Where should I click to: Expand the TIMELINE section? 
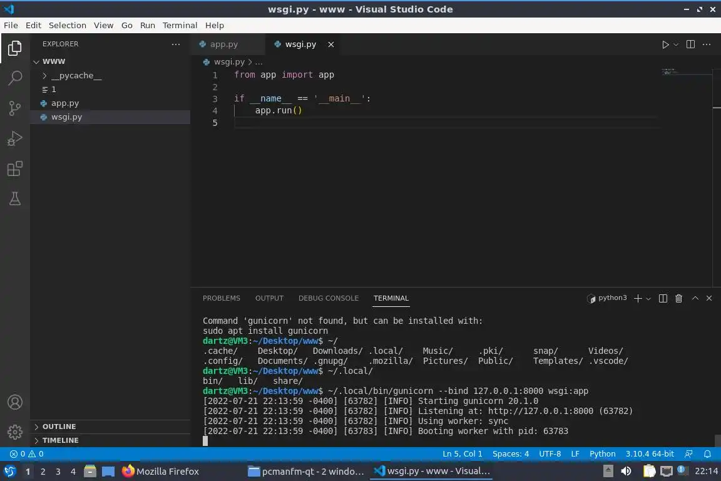point(110,440)
